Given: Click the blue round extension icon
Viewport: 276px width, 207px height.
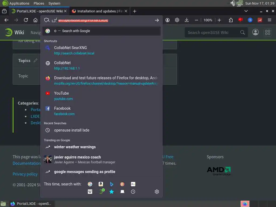Looking at the screenshot, I should (250, 20).
